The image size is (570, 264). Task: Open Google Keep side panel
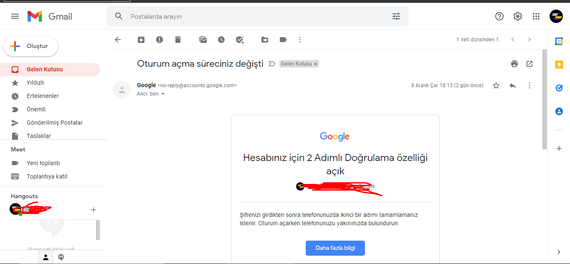pos(559,65)
